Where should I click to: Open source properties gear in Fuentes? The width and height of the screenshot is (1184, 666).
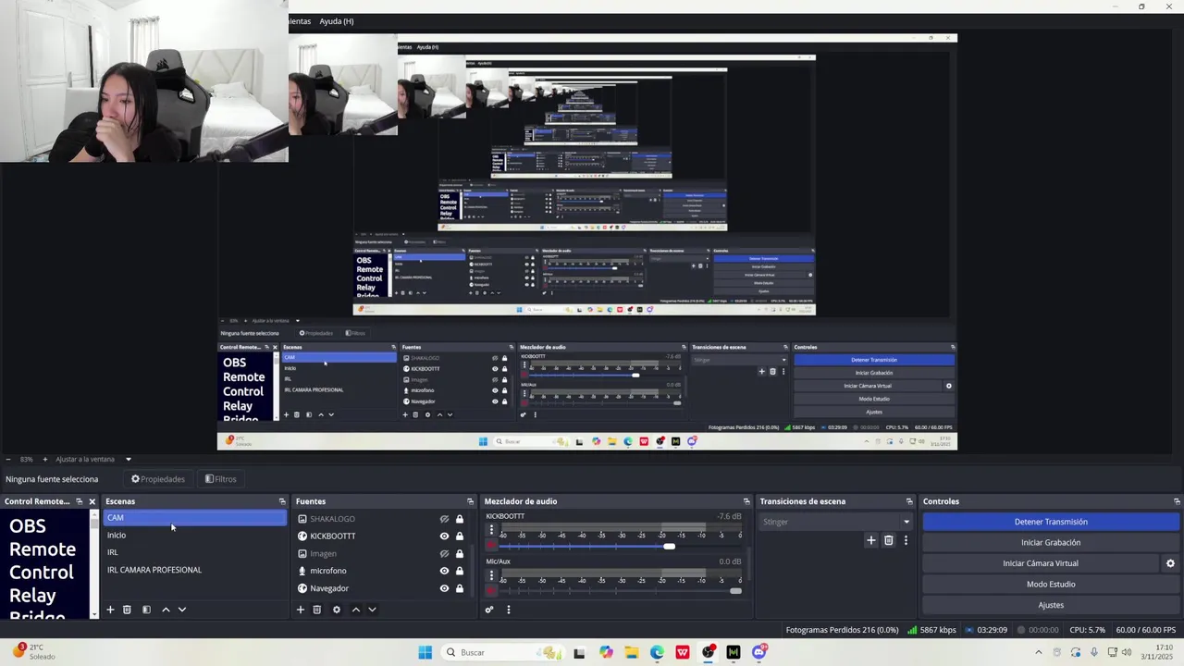pos(337,610)
